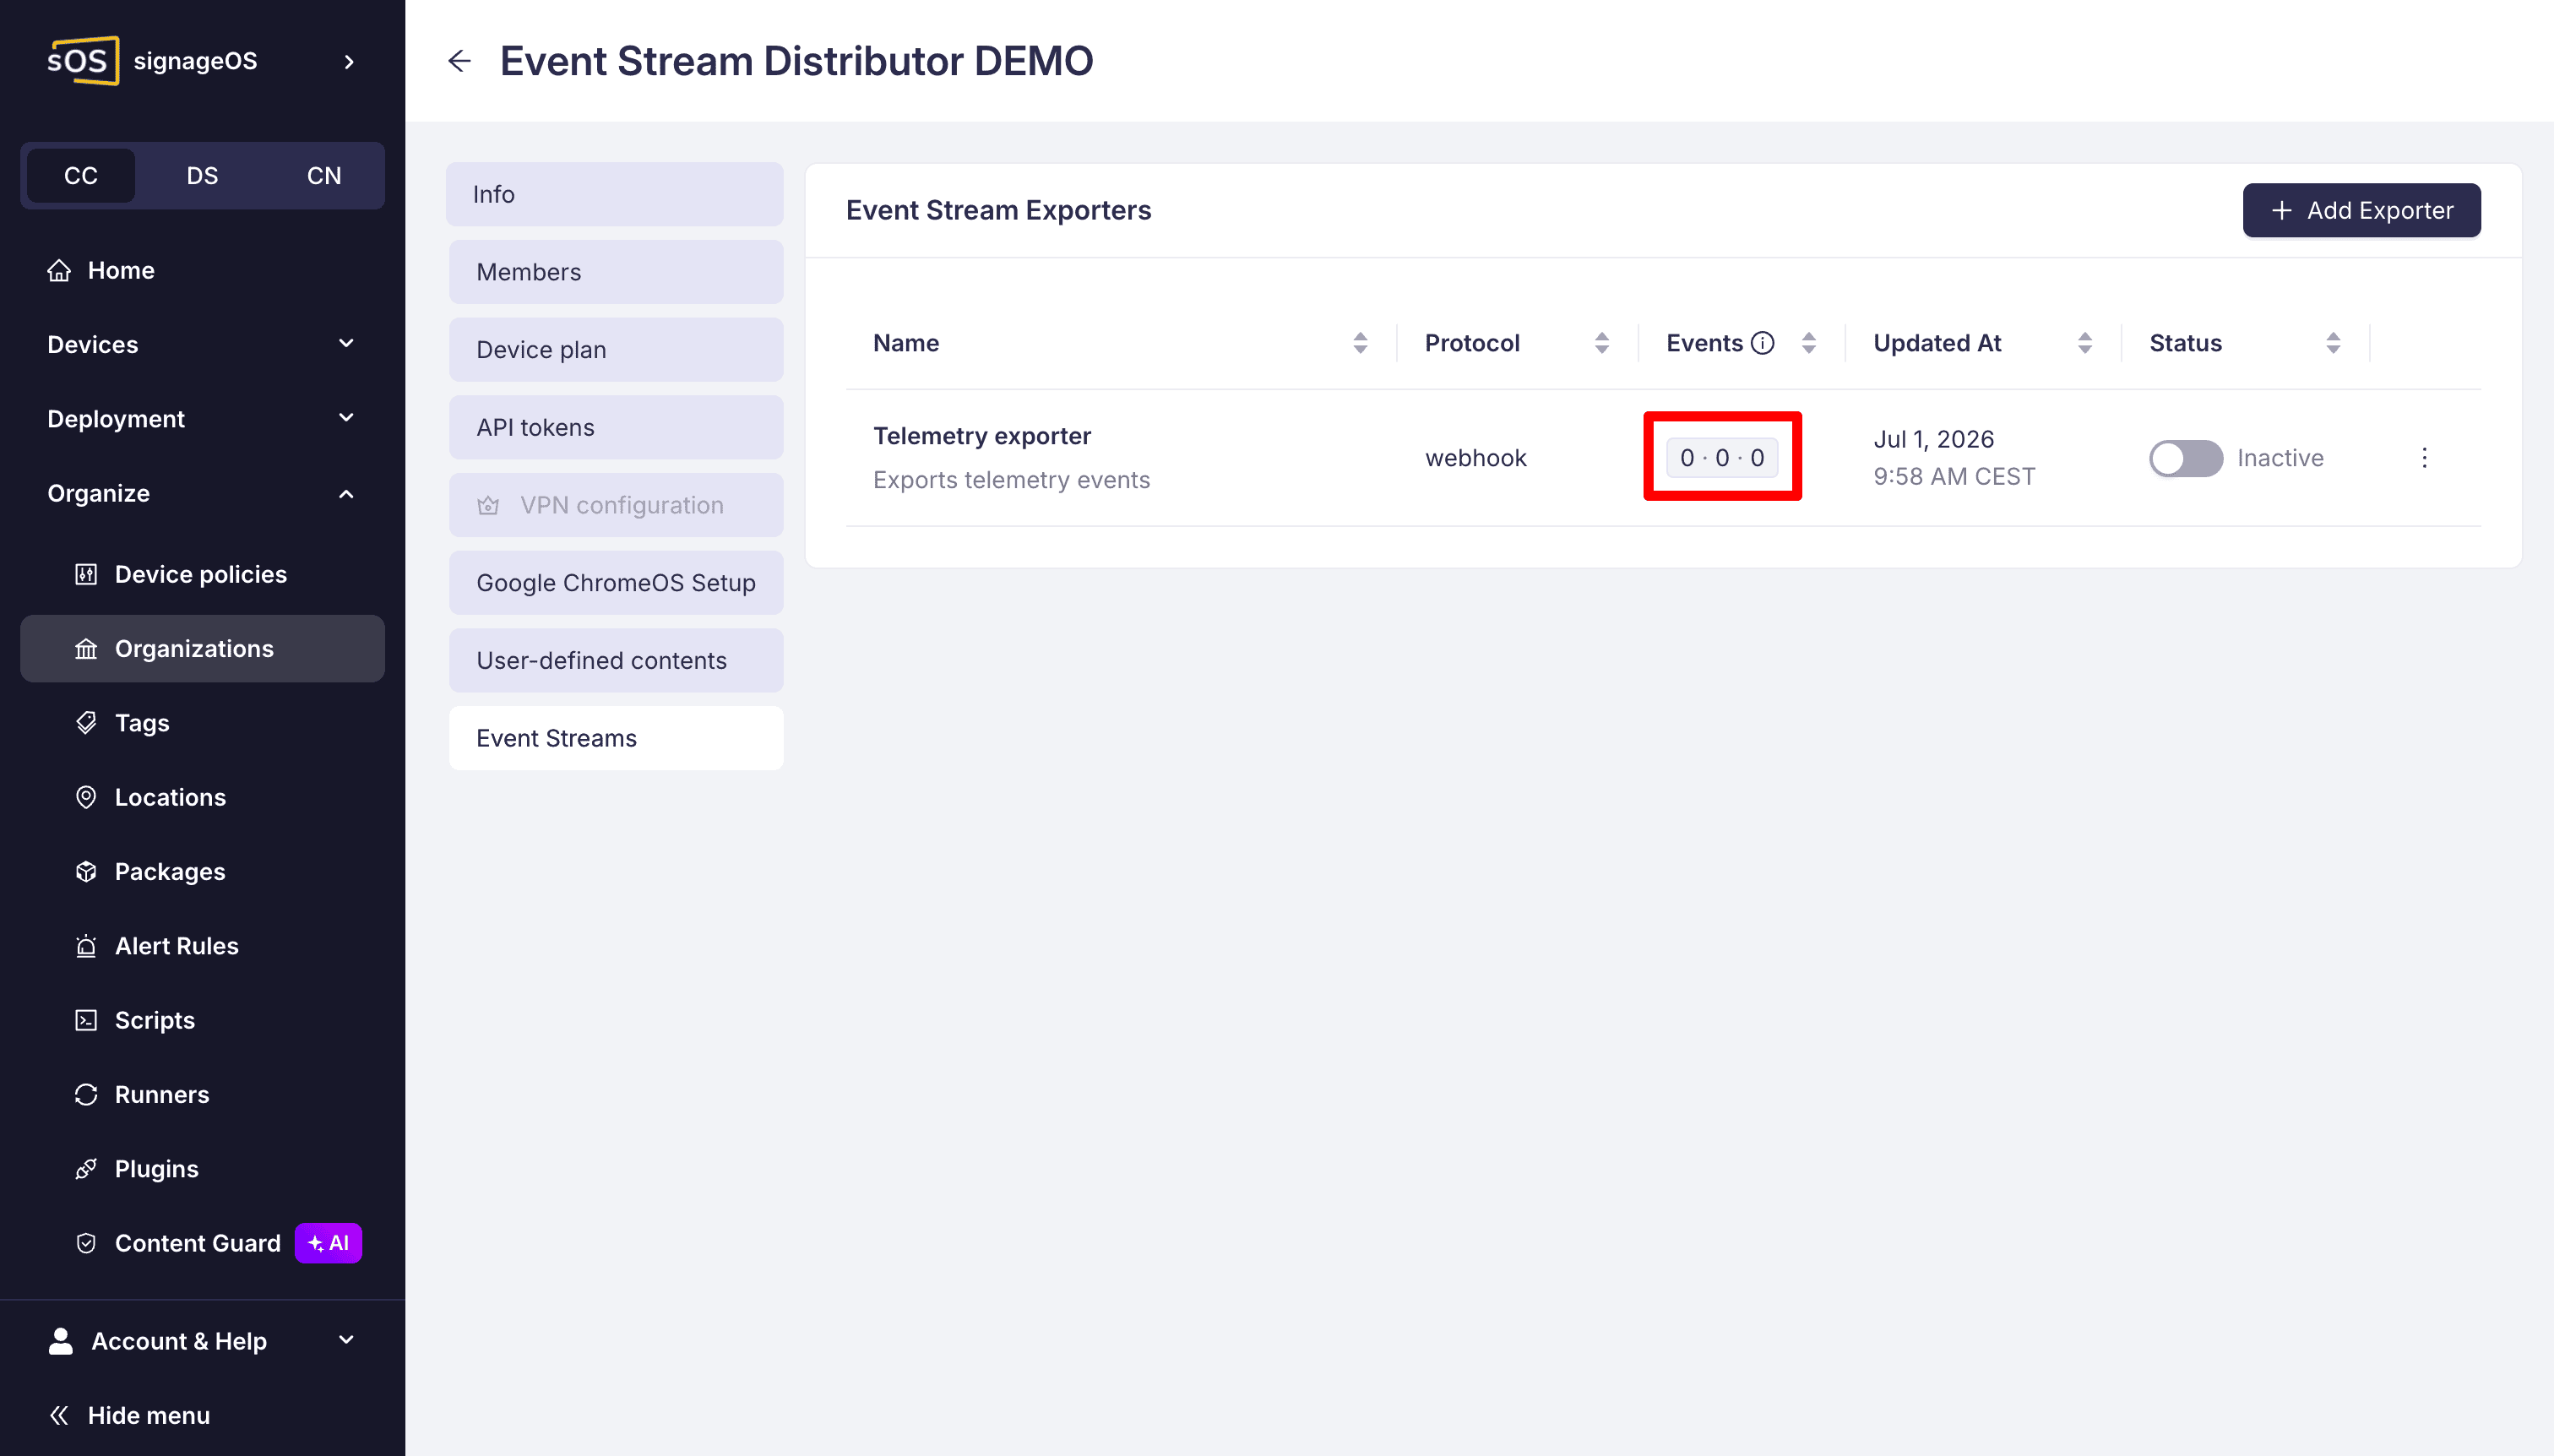This screenshot has height=1456, width=2554.
Task: Select the Event Streams tab
Action: [616, 738]
